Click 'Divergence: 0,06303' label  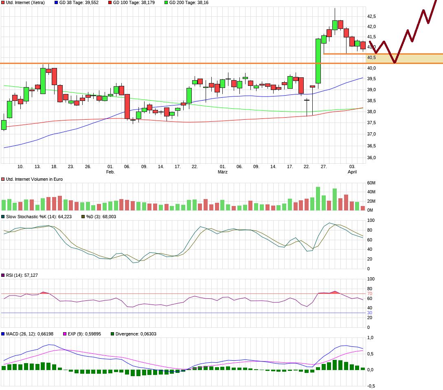(136, 334)
